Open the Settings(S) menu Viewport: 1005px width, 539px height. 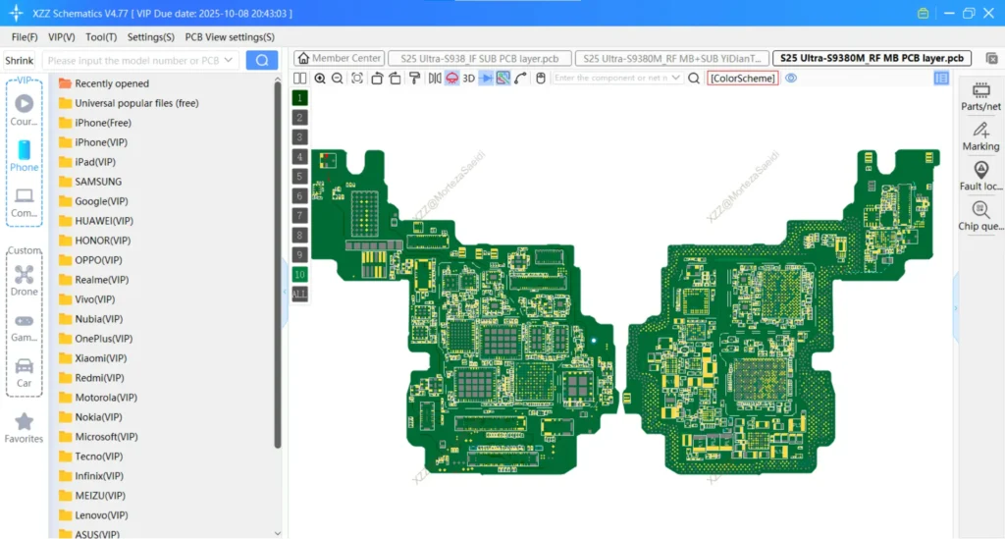(x=150, y=37)
